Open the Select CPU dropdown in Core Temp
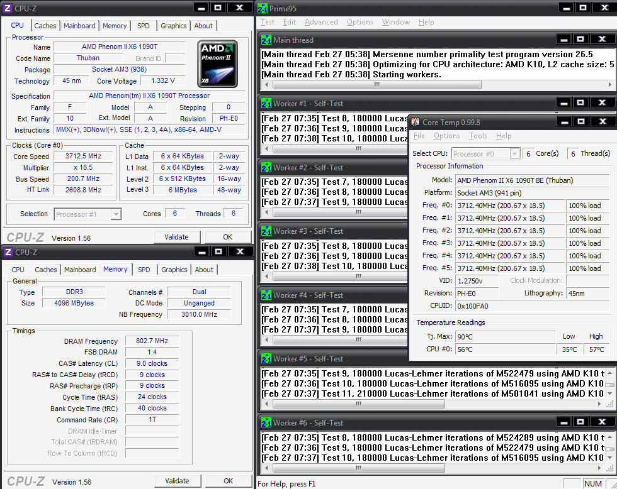Viewport: 617px width, 489px height. pos(514,154)
